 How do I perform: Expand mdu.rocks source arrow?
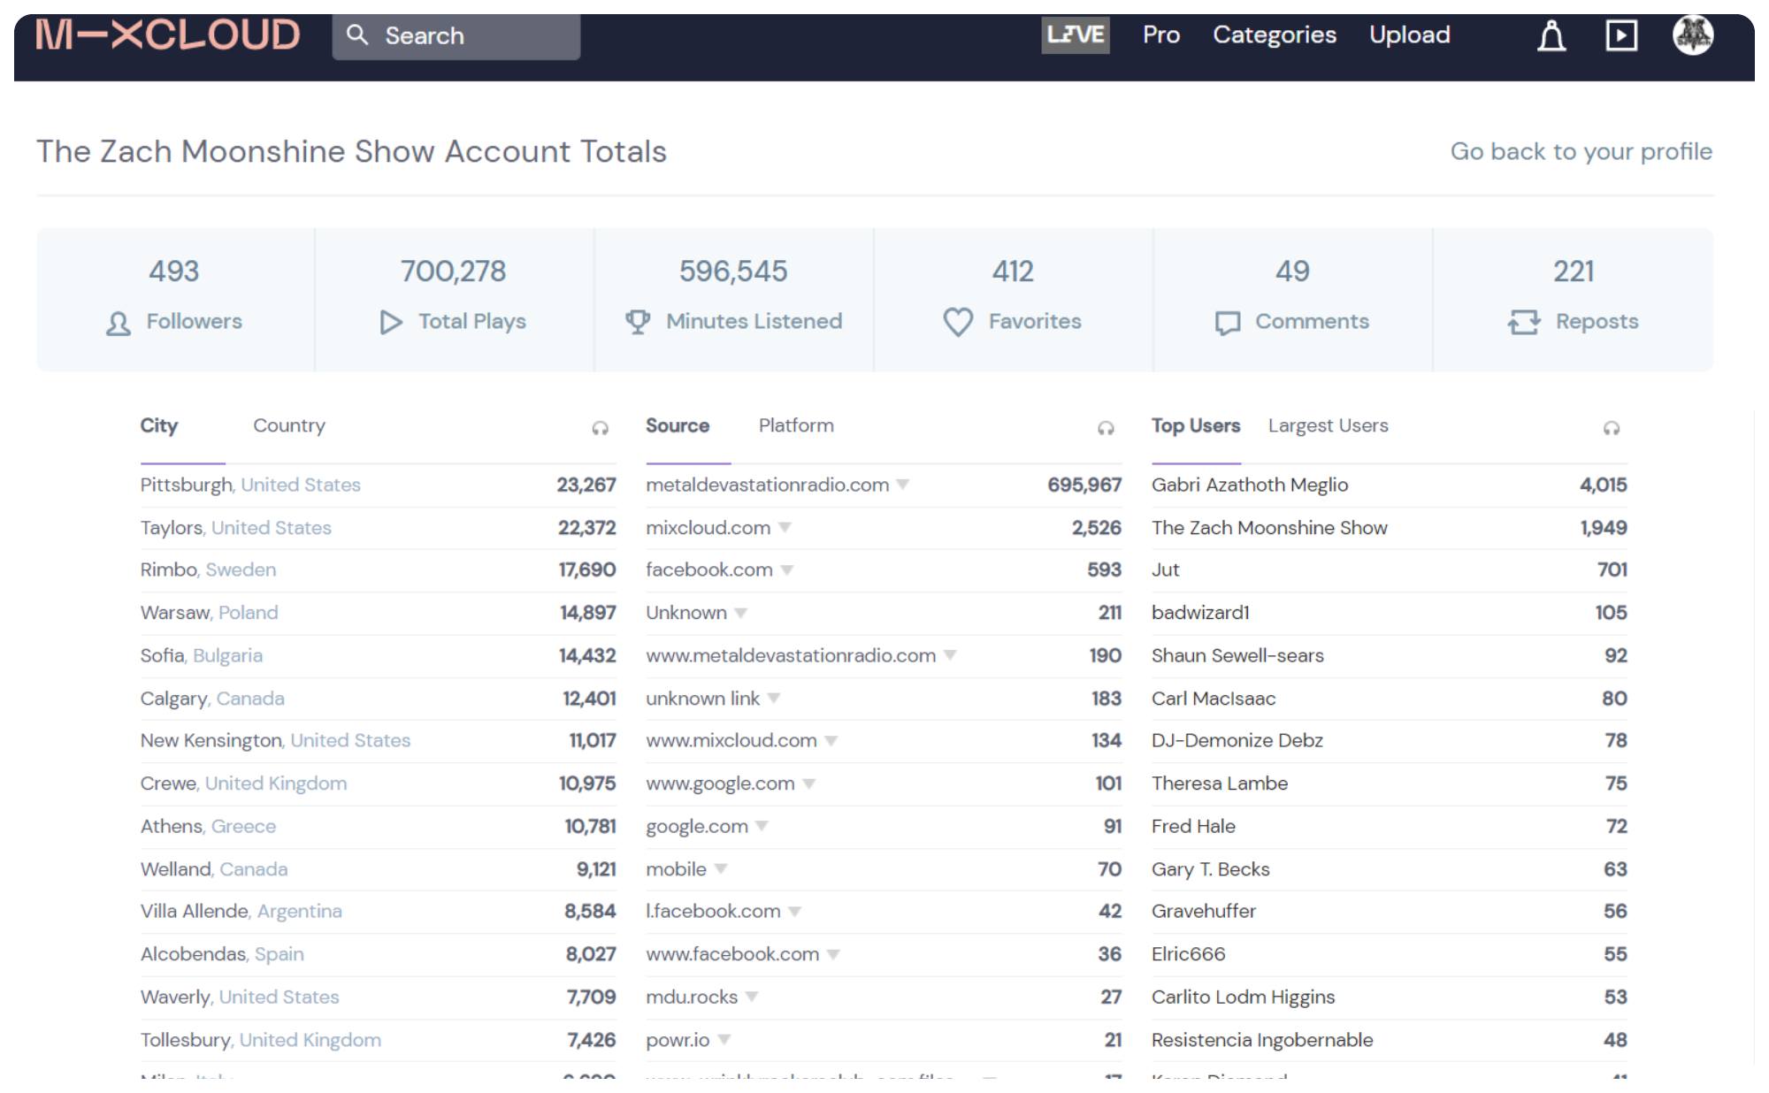[752, 997]
